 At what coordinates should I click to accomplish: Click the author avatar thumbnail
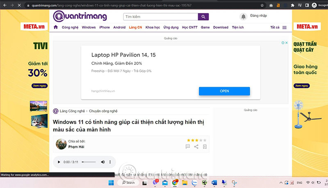(61, 144)
